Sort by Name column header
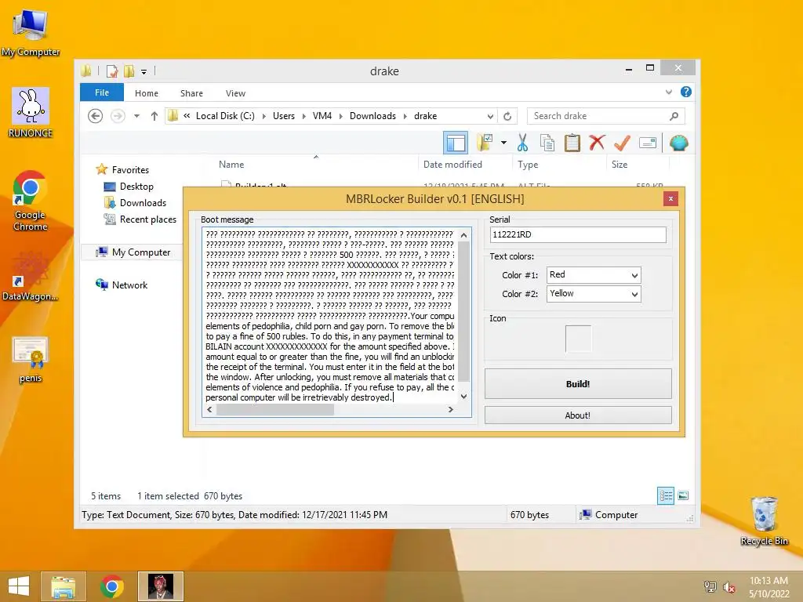The width and height of the screenshot is (803, 602). (x=231, y=165)
